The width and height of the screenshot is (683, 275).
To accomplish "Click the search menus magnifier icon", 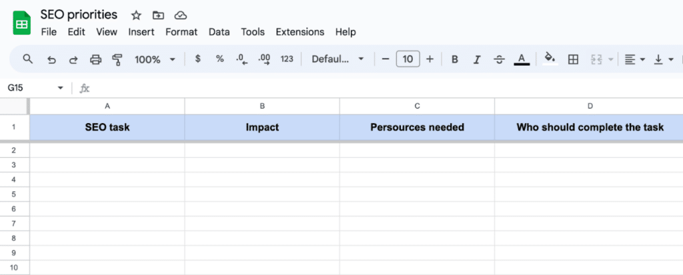I will click(x=28, y=59).
